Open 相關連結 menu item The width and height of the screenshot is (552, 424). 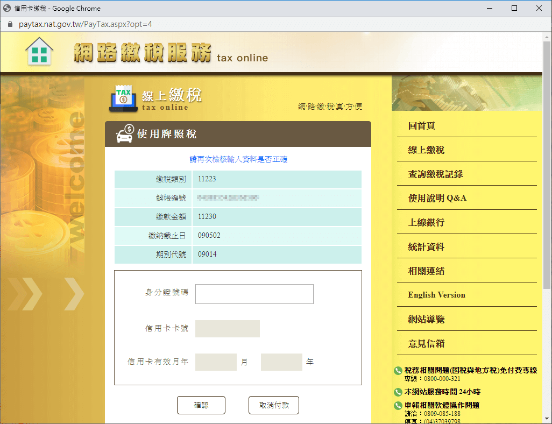[426, 271]
